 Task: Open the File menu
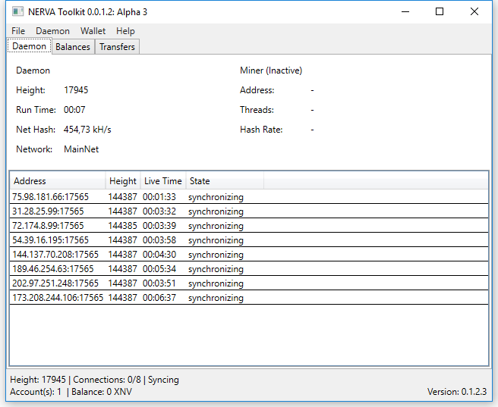coord(18,31)
